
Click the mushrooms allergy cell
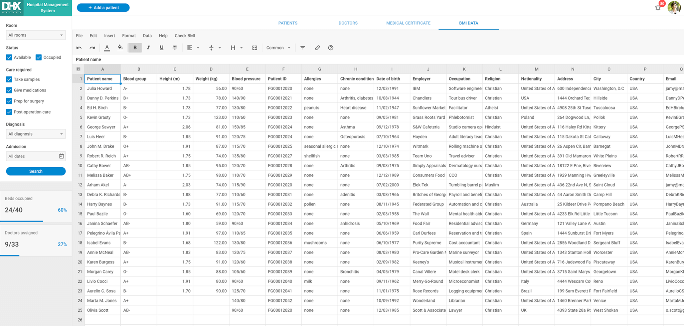pos(319,243)
